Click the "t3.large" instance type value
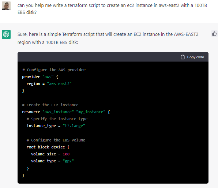This screenshot has height=188, width=218. (x=74, y=126)
